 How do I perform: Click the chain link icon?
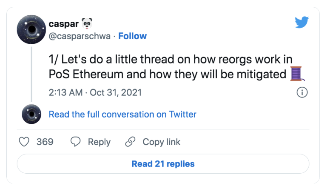[x=131, y=142]
